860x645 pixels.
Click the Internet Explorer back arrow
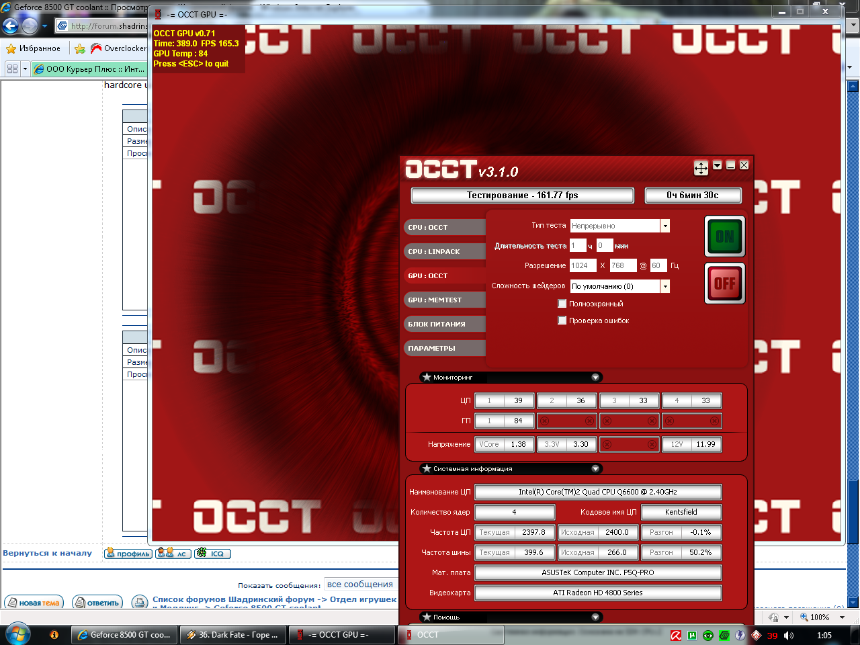pos(11,26)
